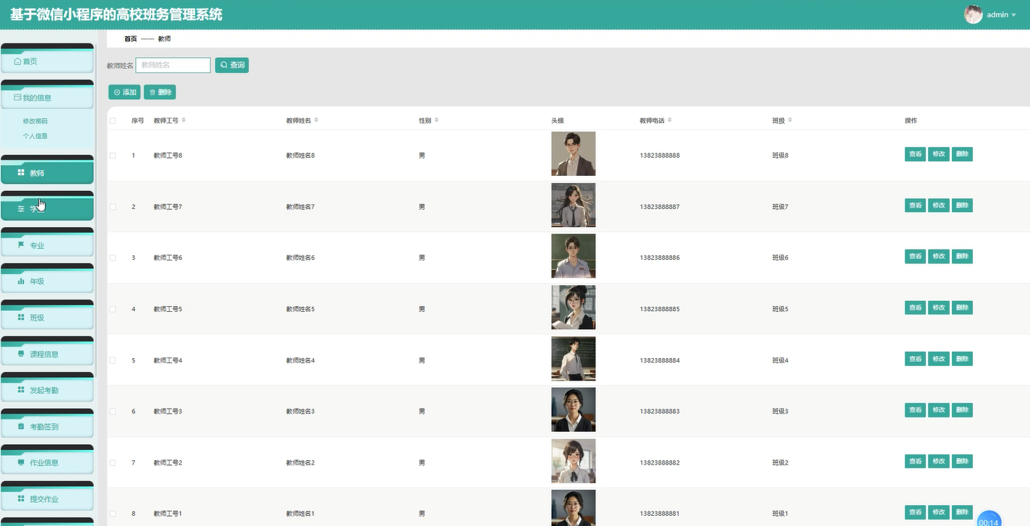Open 修改密码 submenu item
The width and height of the screenshot is (1030, 526).
pyautogui.click(x=35, y=121)
